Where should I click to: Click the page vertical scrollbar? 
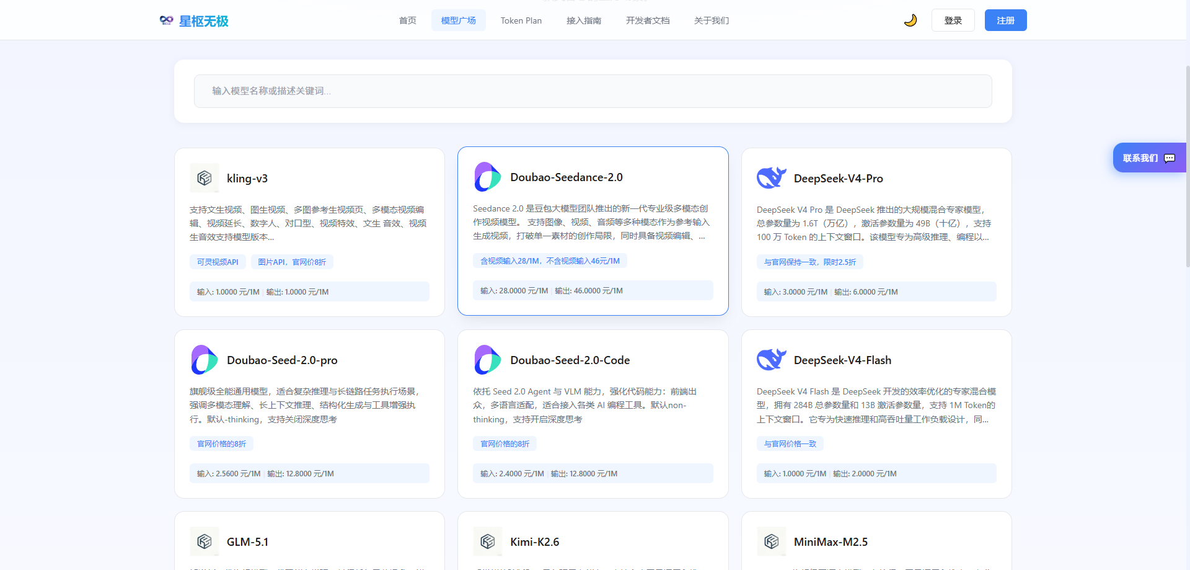(1187, 166)
